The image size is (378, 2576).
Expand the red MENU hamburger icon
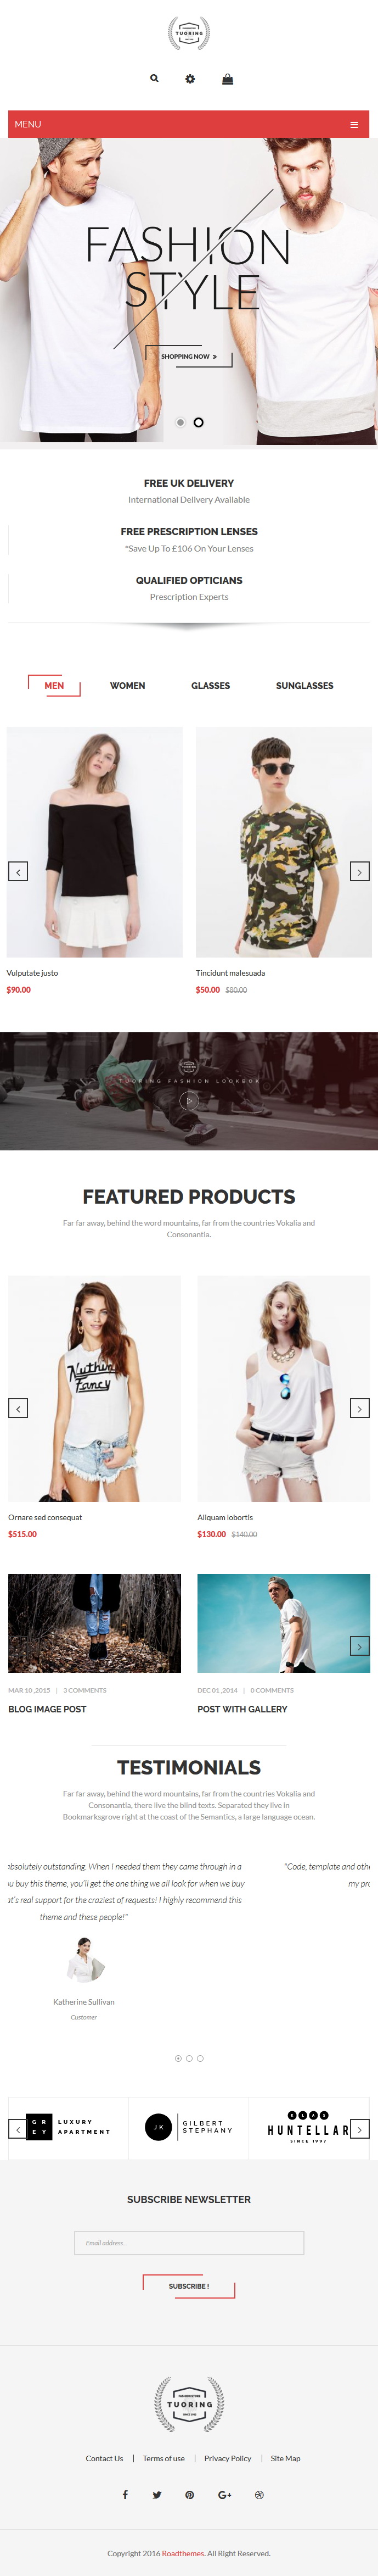pos(354,124)
